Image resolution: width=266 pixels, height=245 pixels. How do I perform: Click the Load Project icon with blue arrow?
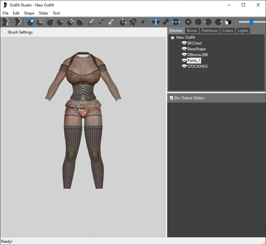point(18,22)
